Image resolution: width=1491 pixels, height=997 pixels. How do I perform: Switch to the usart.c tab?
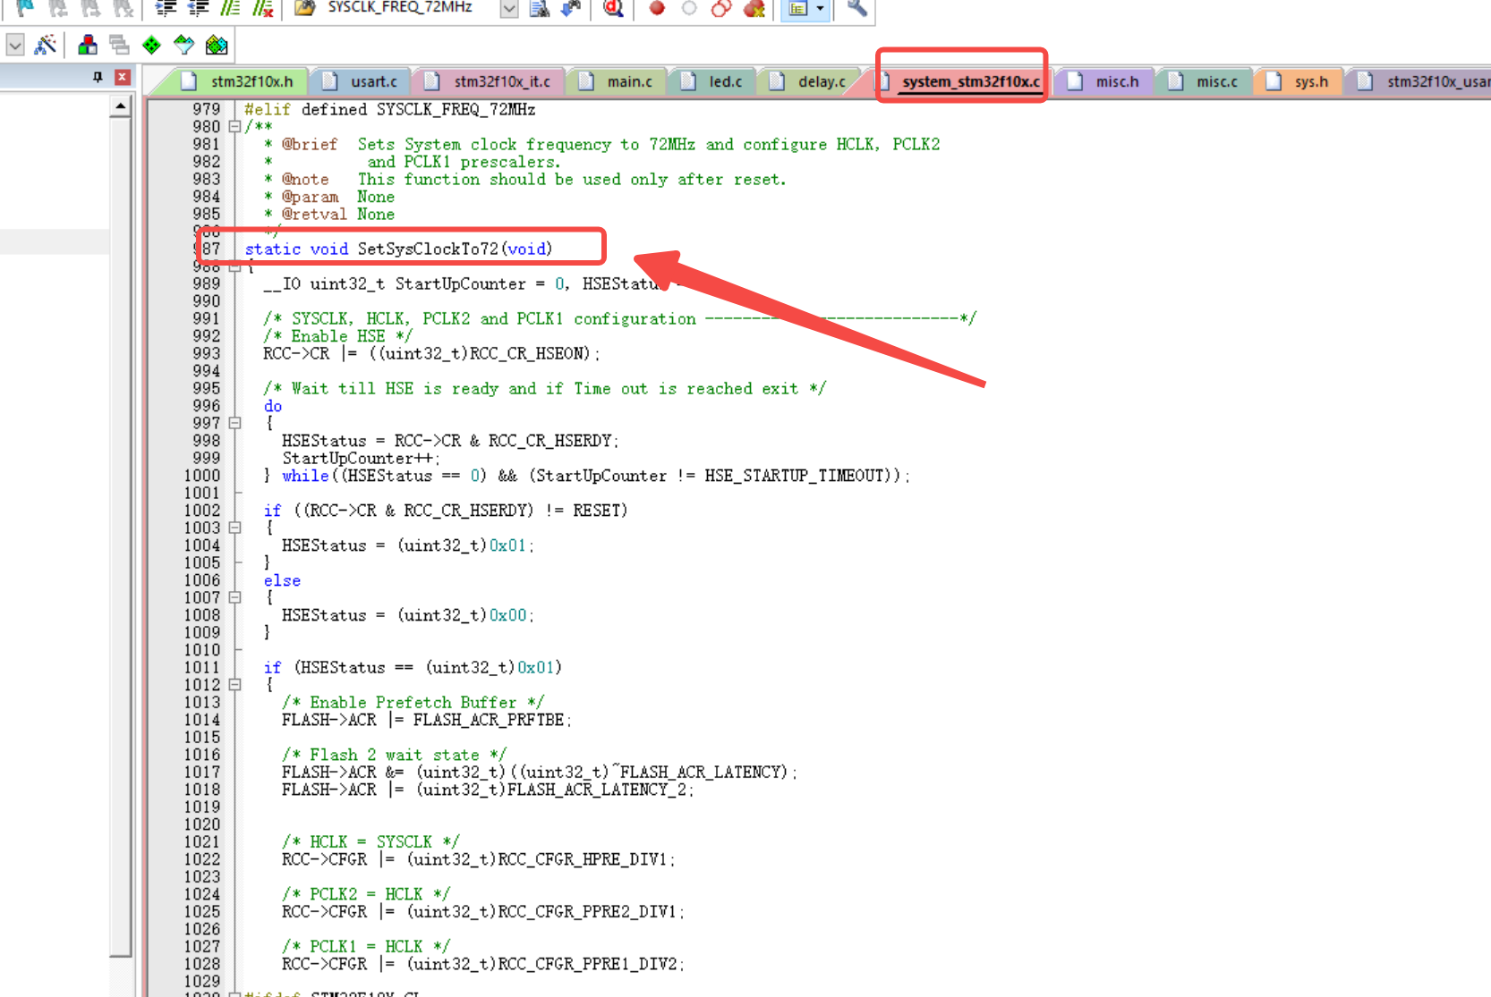(x=362, y=81)
